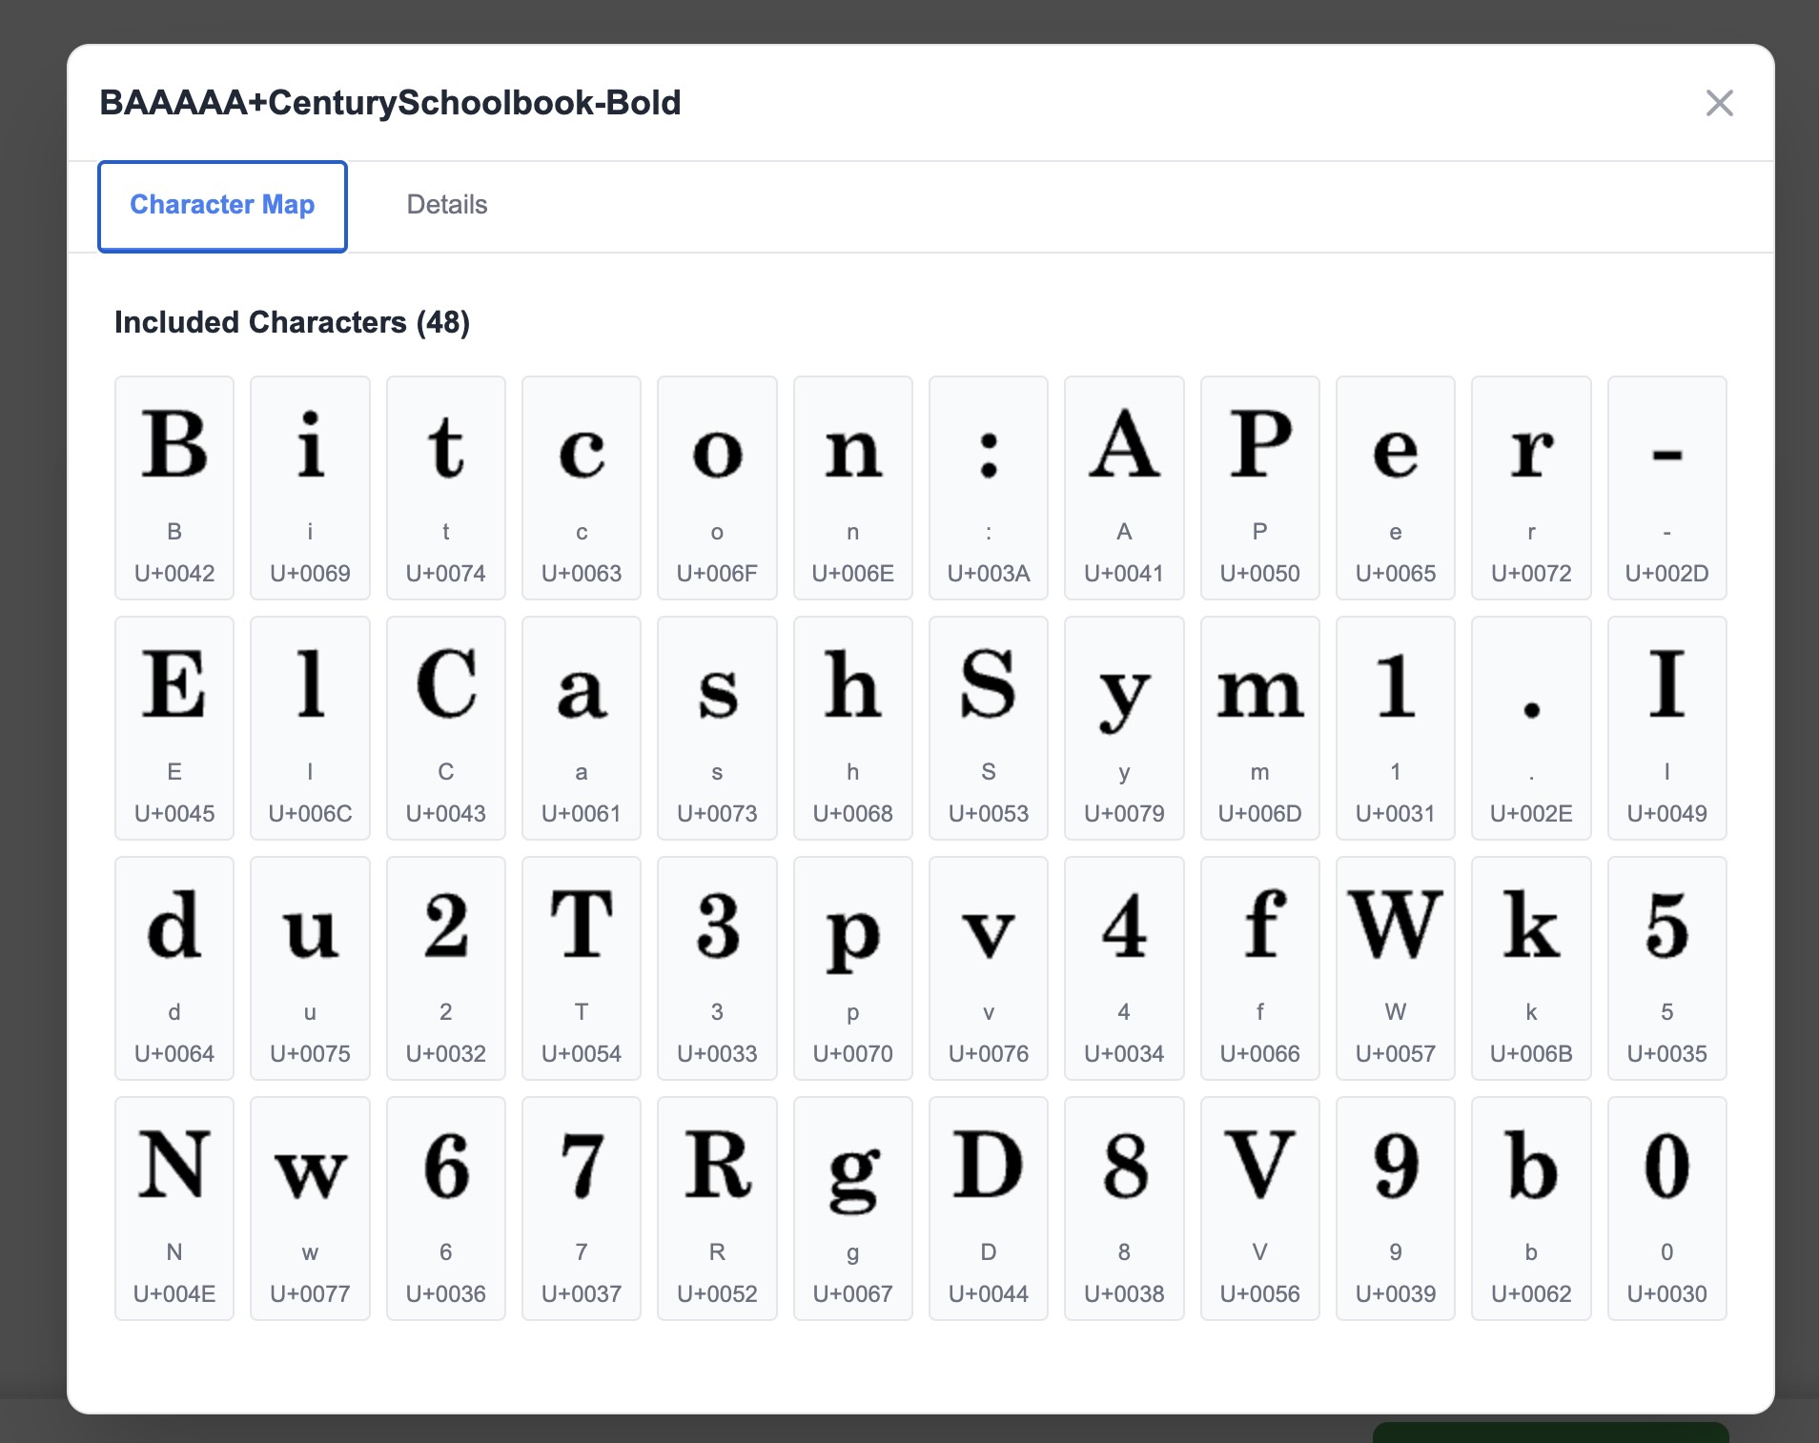Pick the capital N glyph U+004E

pos(174,1208)
